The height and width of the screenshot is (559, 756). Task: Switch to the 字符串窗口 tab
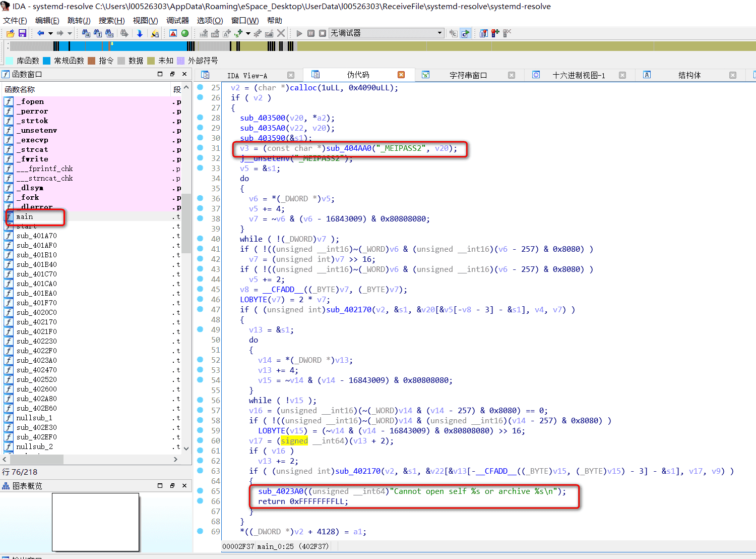tap(468, 76)
